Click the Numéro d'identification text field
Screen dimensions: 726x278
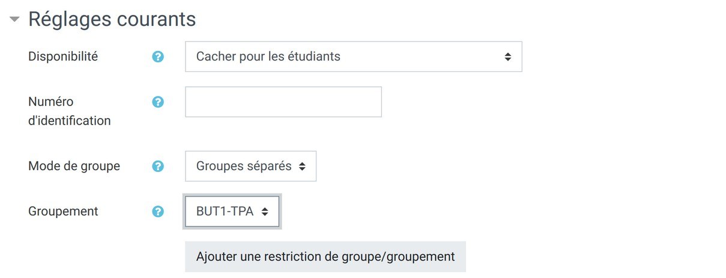[x=283, y=102]
